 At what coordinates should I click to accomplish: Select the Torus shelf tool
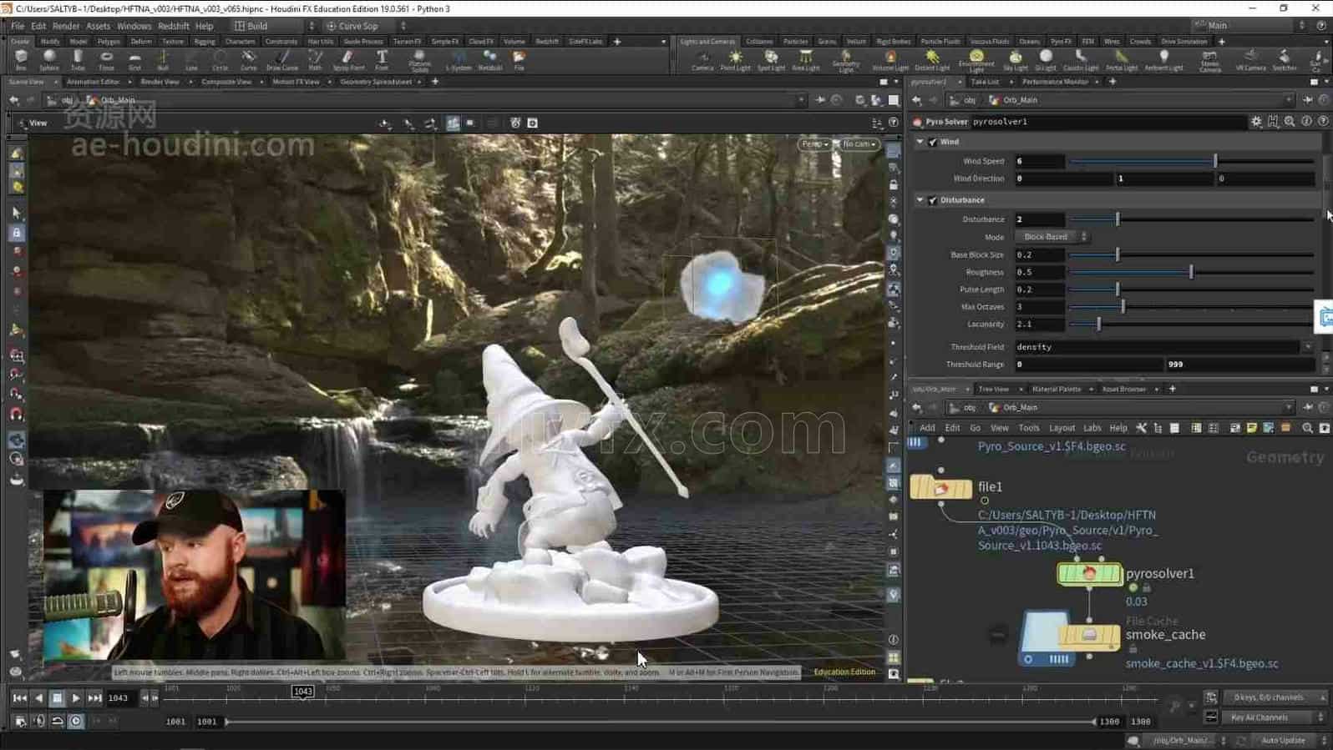coord(106,59)
